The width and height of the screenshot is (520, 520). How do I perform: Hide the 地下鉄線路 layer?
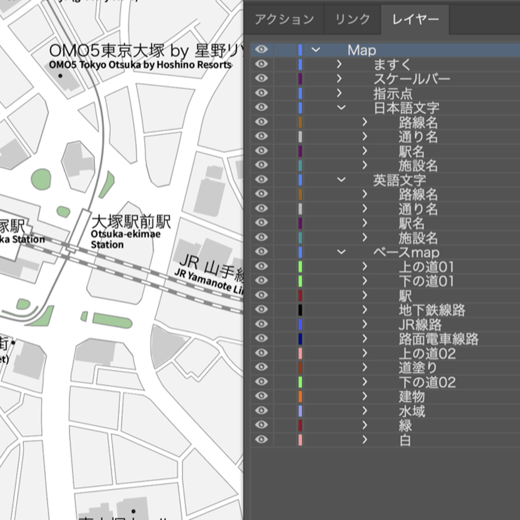click(261, 309)
